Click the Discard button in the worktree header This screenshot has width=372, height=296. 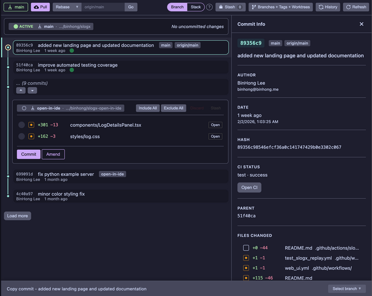tap(197, 108)
